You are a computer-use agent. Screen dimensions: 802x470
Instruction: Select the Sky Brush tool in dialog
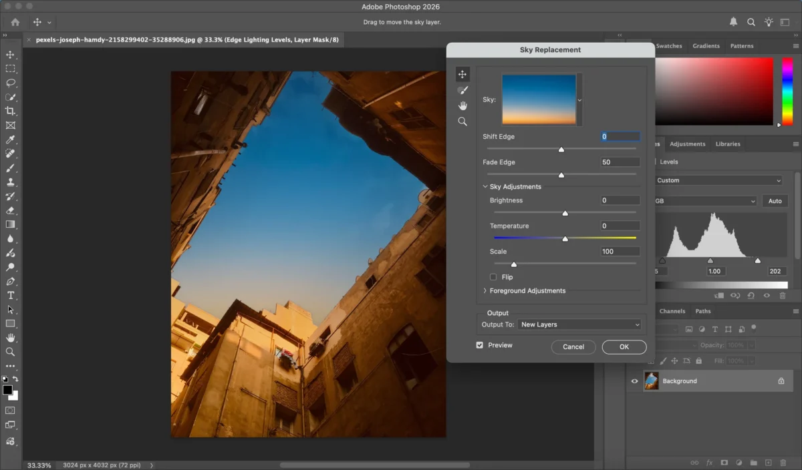462,90
